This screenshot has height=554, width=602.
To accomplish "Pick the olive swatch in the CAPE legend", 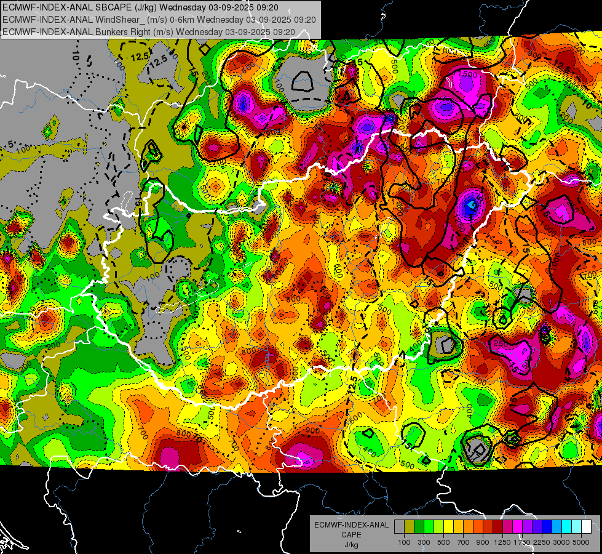I will 410,527.
